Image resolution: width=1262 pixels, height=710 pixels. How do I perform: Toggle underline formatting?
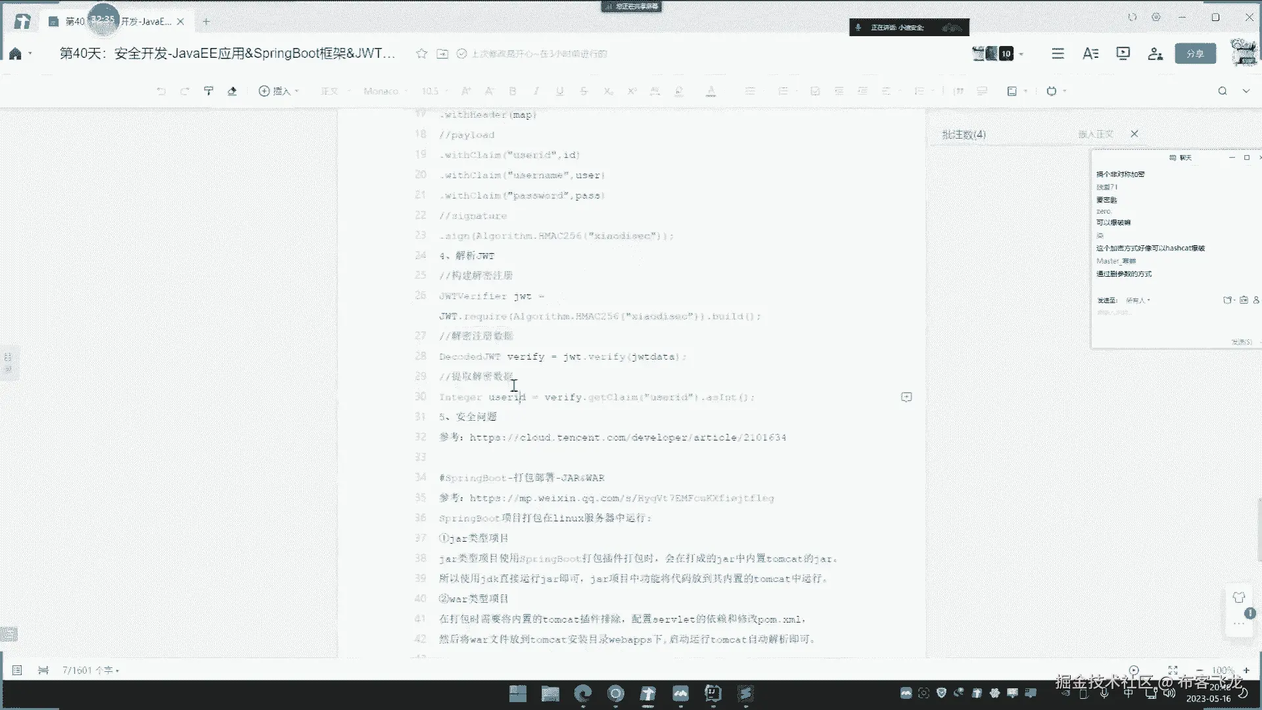point(559,91)
